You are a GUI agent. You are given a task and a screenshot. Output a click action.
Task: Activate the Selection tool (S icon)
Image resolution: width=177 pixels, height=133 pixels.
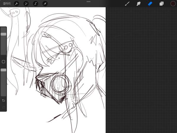click(x=35, y=4)
